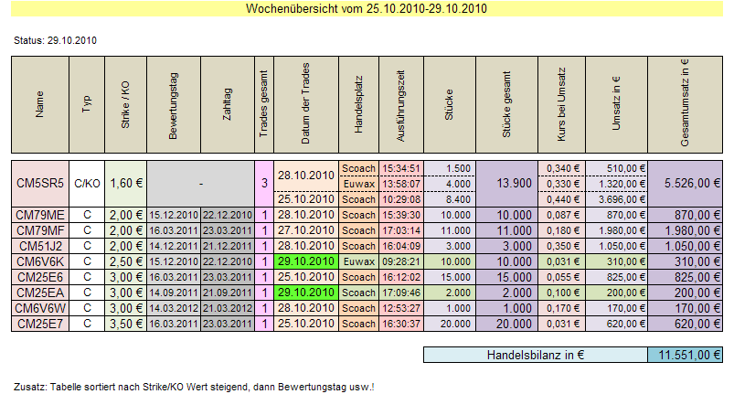Click the CM6V6K name cell
This screenshot has height=394, width=734.
coord(40,261)
